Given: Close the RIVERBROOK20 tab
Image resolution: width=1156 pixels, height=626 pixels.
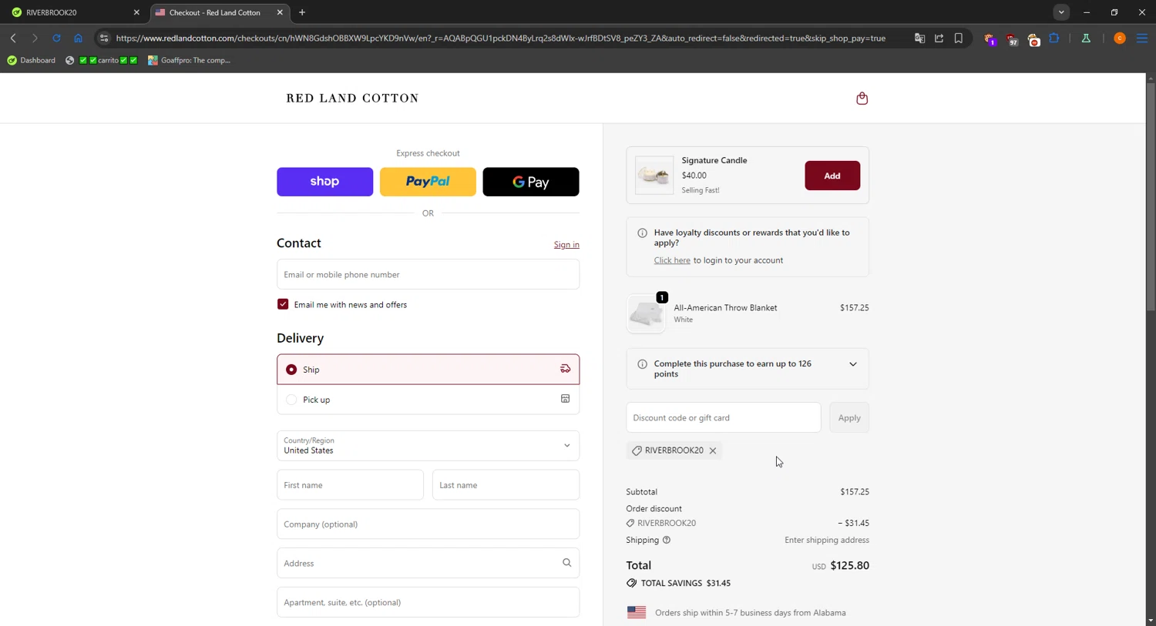Looking at the screenshot, I should click(136, 12).
